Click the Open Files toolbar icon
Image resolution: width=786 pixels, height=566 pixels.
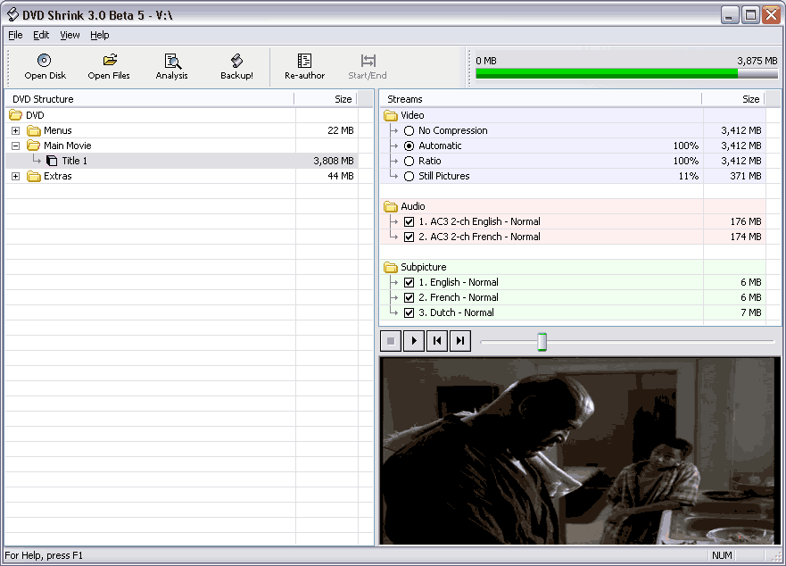click(110, 60)
